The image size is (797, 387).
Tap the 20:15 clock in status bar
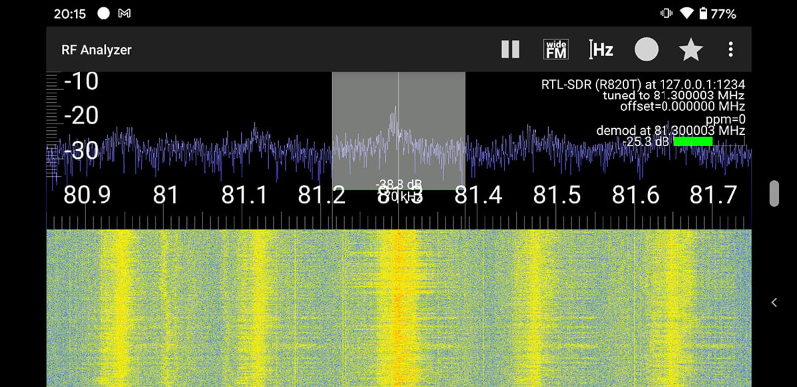[70, 14]
